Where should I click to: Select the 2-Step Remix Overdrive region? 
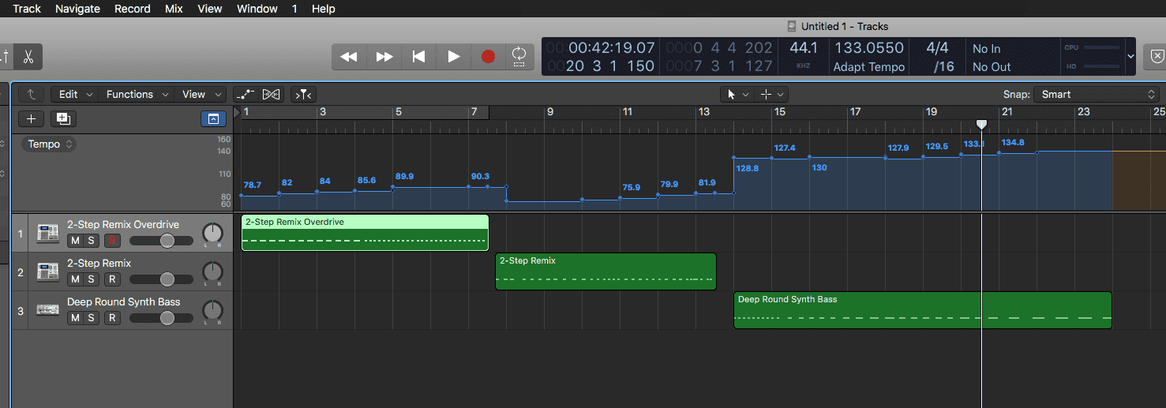pyautogui.click(x=365, y=233)
